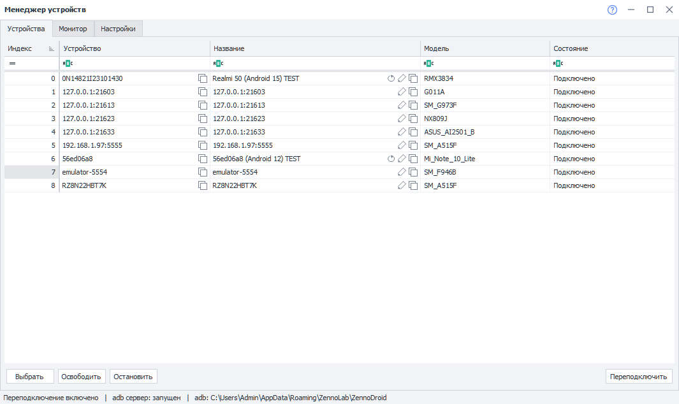Copy the name 127.0.0.1:21613
The image size is (679, 404).
point(413,105)
